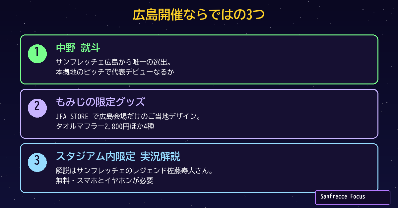398x208 pixels.
Task: Click the green number 1 circle
Action: (37, 54)
